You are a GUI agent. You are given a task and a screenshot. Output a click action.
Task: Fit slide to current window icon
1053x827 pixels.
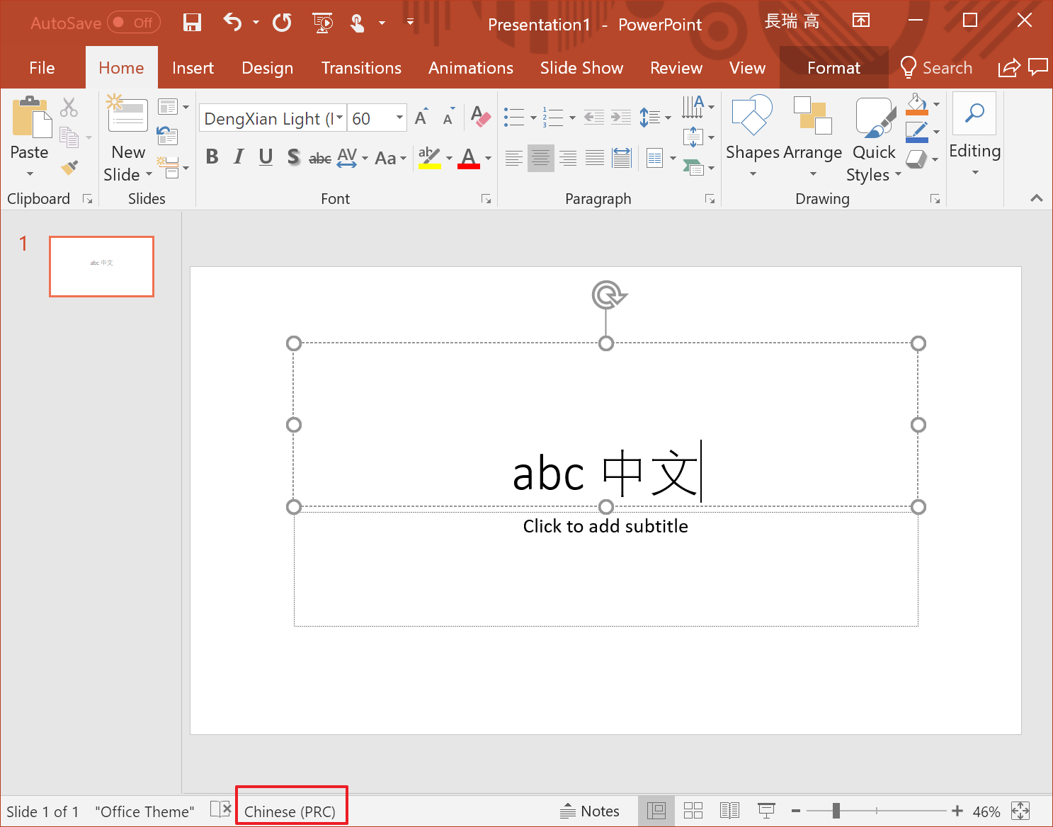[x=1020, y=811]
